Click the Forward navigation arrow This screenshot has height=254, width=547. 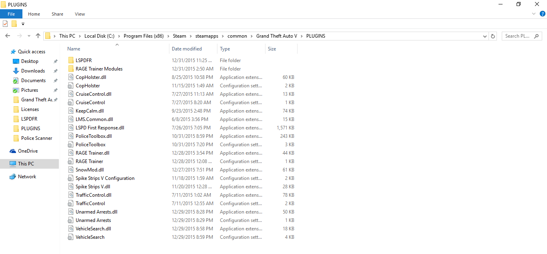pyautogui.click(x=19, y=36)
